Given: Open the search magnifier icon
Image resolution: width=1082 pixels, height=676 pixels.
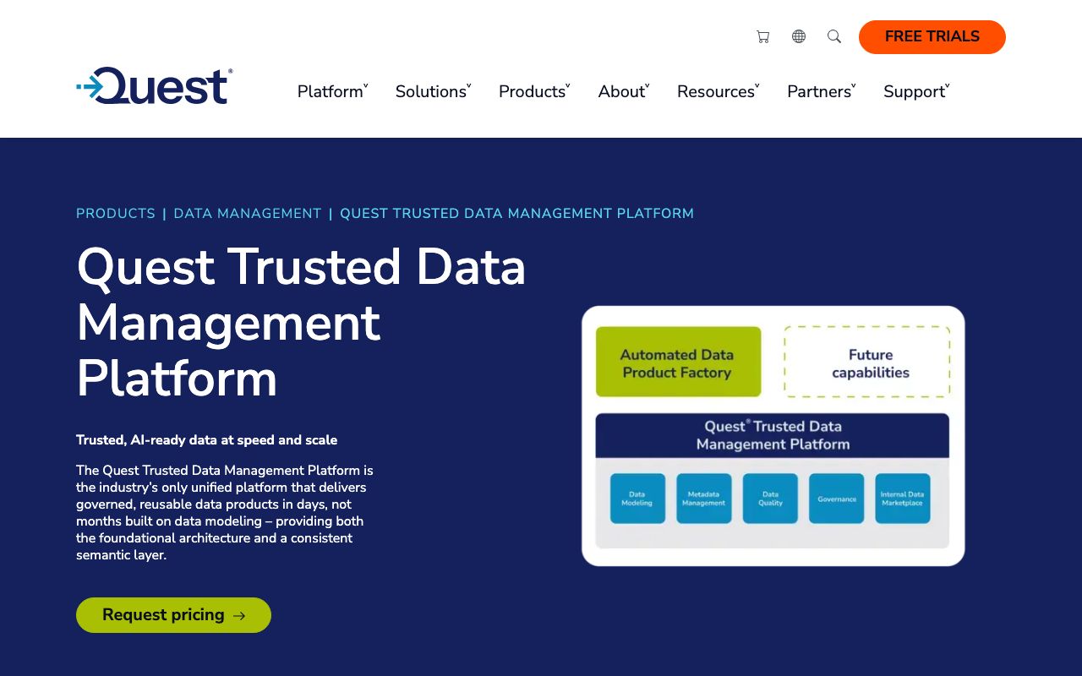Looking at the screenshot, I should point(834,36).
